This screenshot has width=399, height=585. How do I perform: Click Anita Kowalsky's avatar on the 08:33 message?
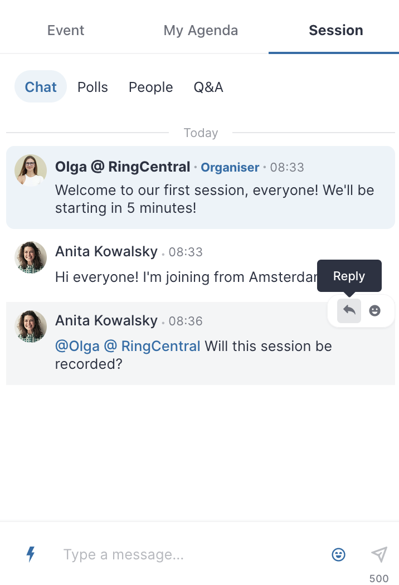[31, 257]
